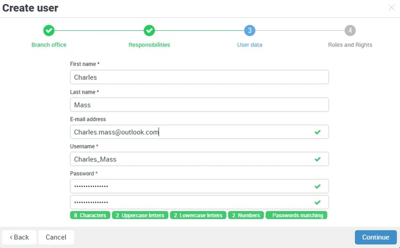Click the step 4 Roles and Rights circle
Image resolution: width=400 pixels, height=248 pixels.
coord(350,31)
